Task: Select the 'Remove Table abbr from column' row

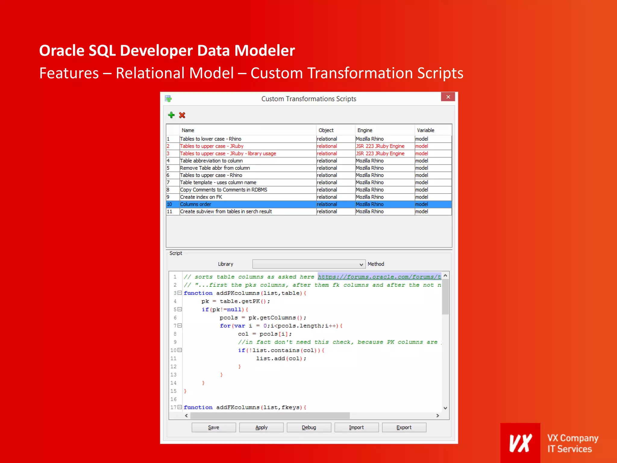Action: tap(309, 168)
